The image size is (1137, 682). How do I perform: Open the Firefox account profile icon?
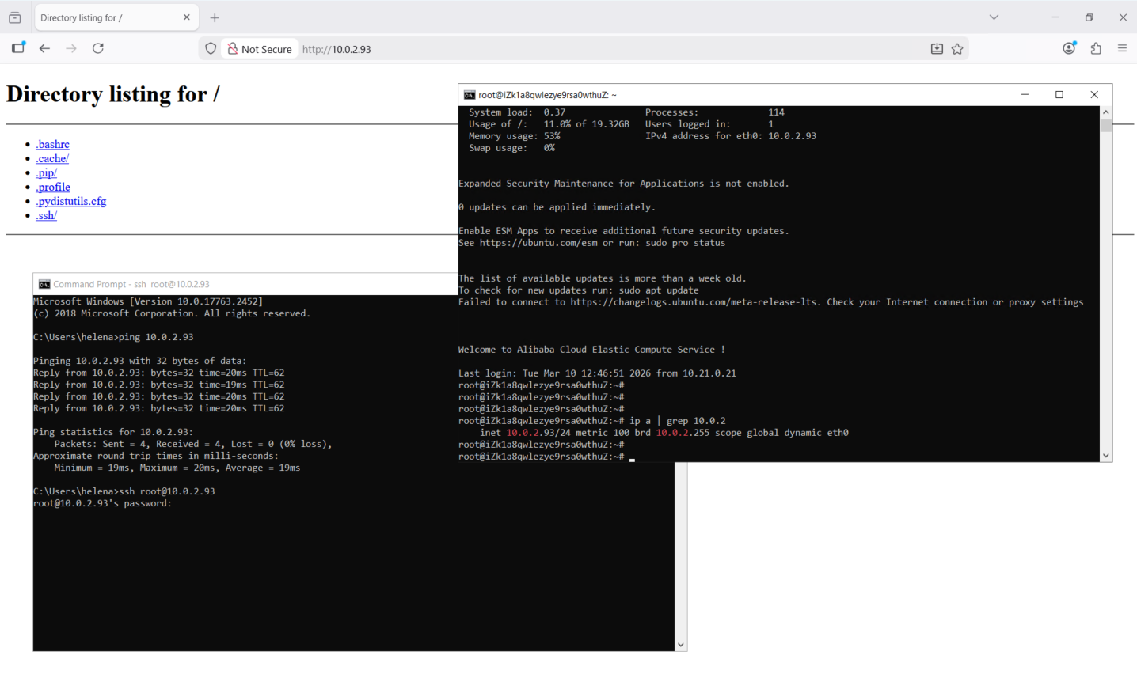pos(1069,48)
